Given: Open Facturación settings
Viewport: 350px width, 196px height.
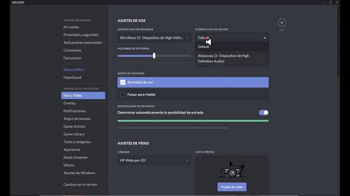Looking at the screenshot, I should pos(73,58).
